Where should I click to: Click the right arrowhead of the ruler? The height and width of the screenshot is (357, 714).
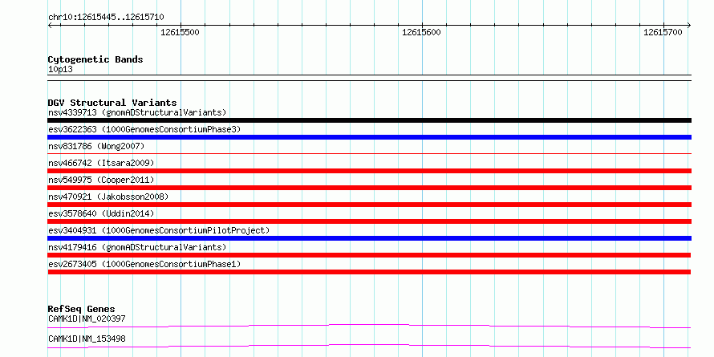[x=689, y=25]
